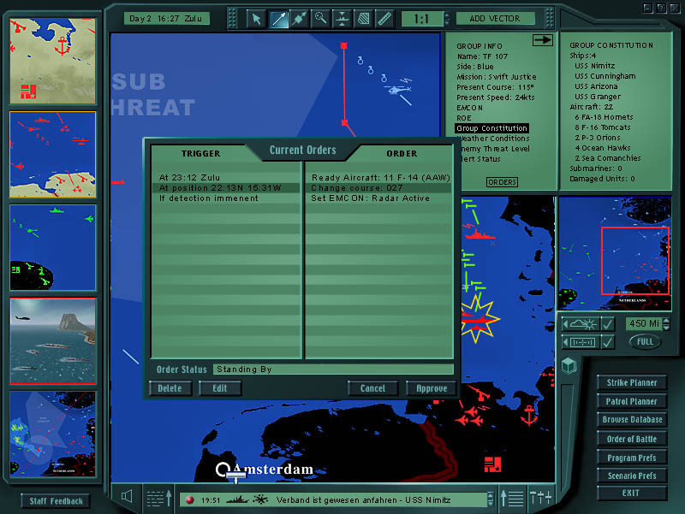Step through the message bar spinner
The height and width of the screenshot is (514, 685).
(x=491, y=499)
